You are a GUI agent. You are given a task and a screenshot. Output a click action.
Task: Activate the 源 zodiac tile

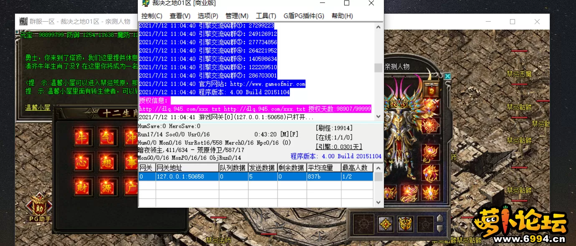click(x=108, y=186)
